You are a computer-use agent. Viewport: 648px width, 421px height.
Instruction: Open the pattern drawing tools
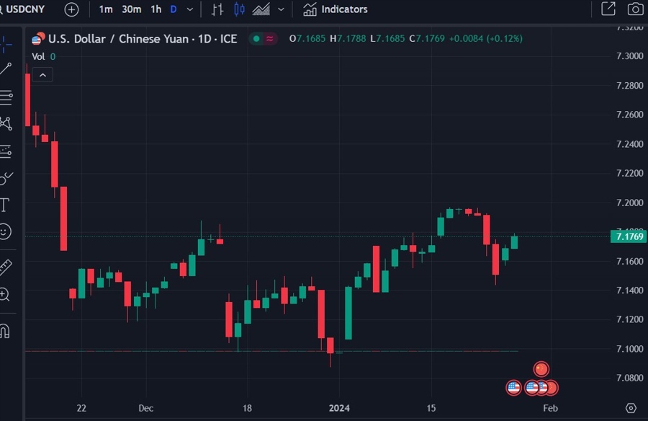click(6, 123)
